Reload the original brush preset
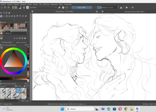Screen dimensions: 156x112 click(67, 7)
